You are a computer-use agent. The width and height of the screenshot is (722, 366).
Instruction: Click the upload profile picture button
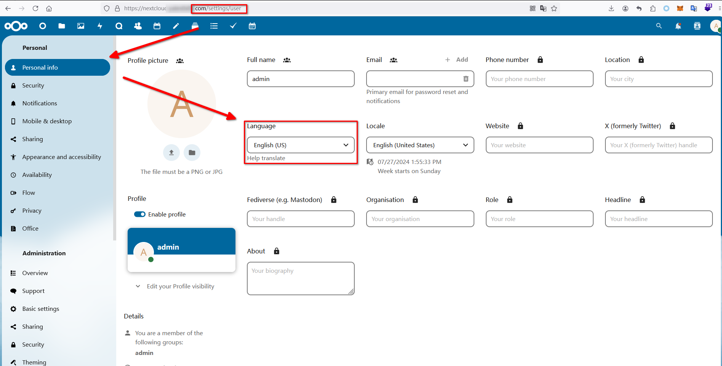pyautogui.click(x=171, y=153)
